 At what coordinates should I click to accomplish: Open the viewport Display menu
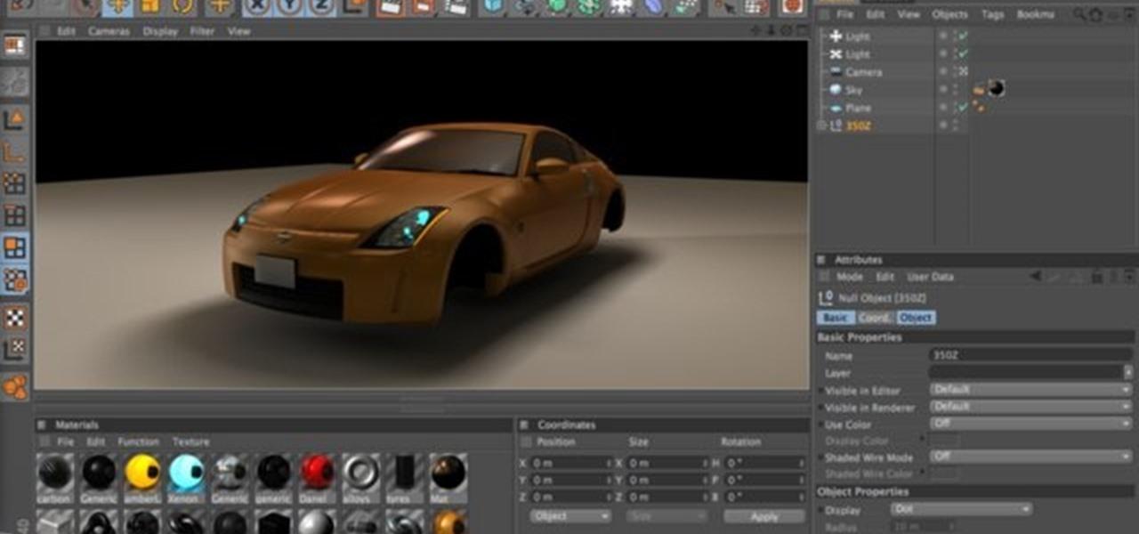[160, 31]
